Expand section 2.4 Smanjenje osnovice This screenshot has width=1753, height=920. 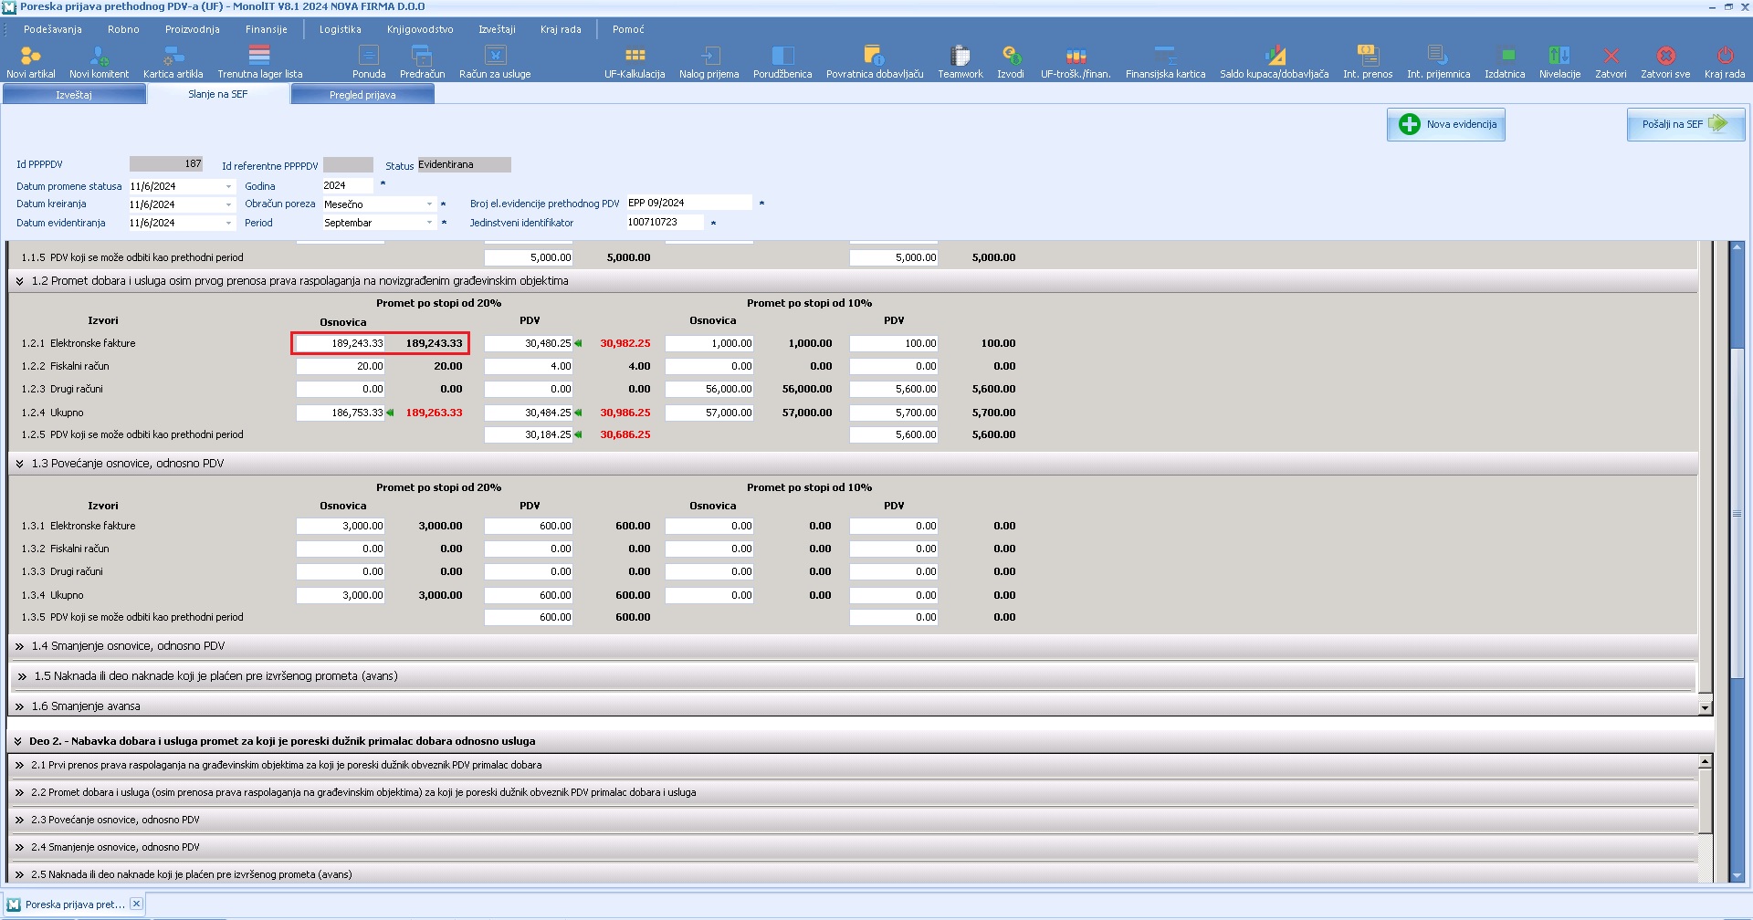[19, 847]
